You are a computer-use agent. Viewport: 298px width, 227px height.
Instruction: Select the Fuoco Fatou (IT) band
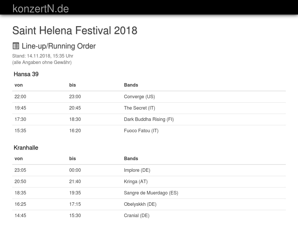coord(141,131)
